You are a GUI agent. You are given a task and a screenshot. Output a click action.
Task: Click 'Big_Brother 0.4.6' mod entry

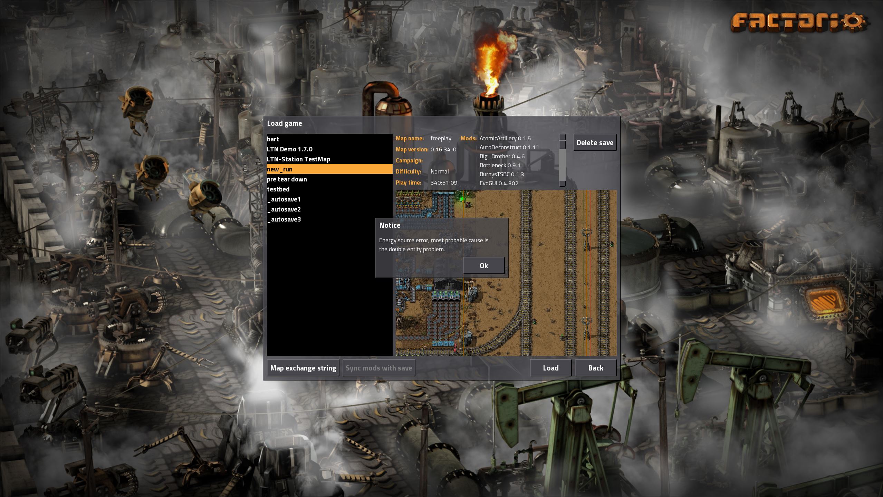(x=502, y=156)
